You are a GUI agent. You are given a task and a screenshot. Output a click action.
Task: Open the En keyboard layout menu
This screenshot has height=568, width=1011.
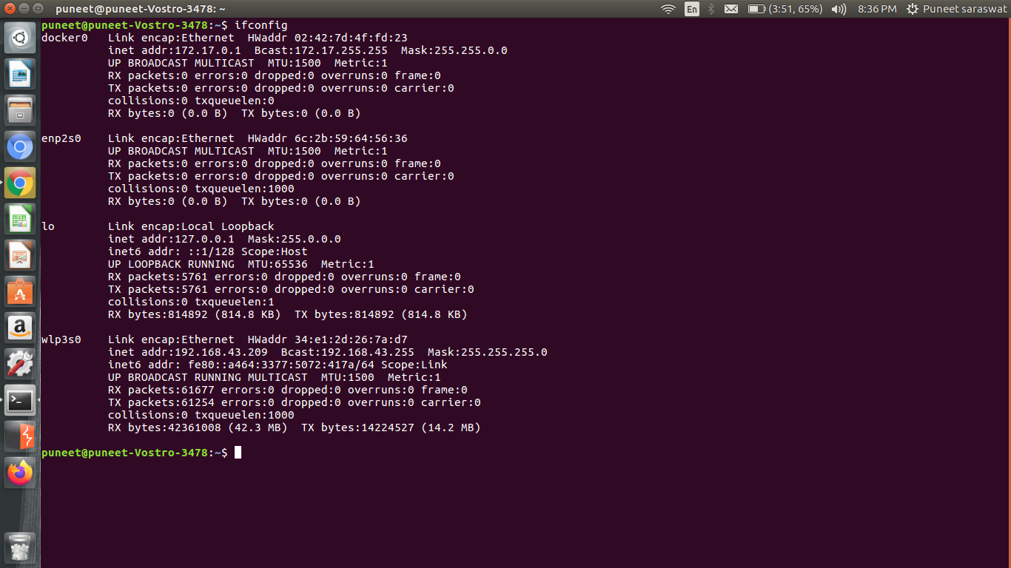click(691, 9)
